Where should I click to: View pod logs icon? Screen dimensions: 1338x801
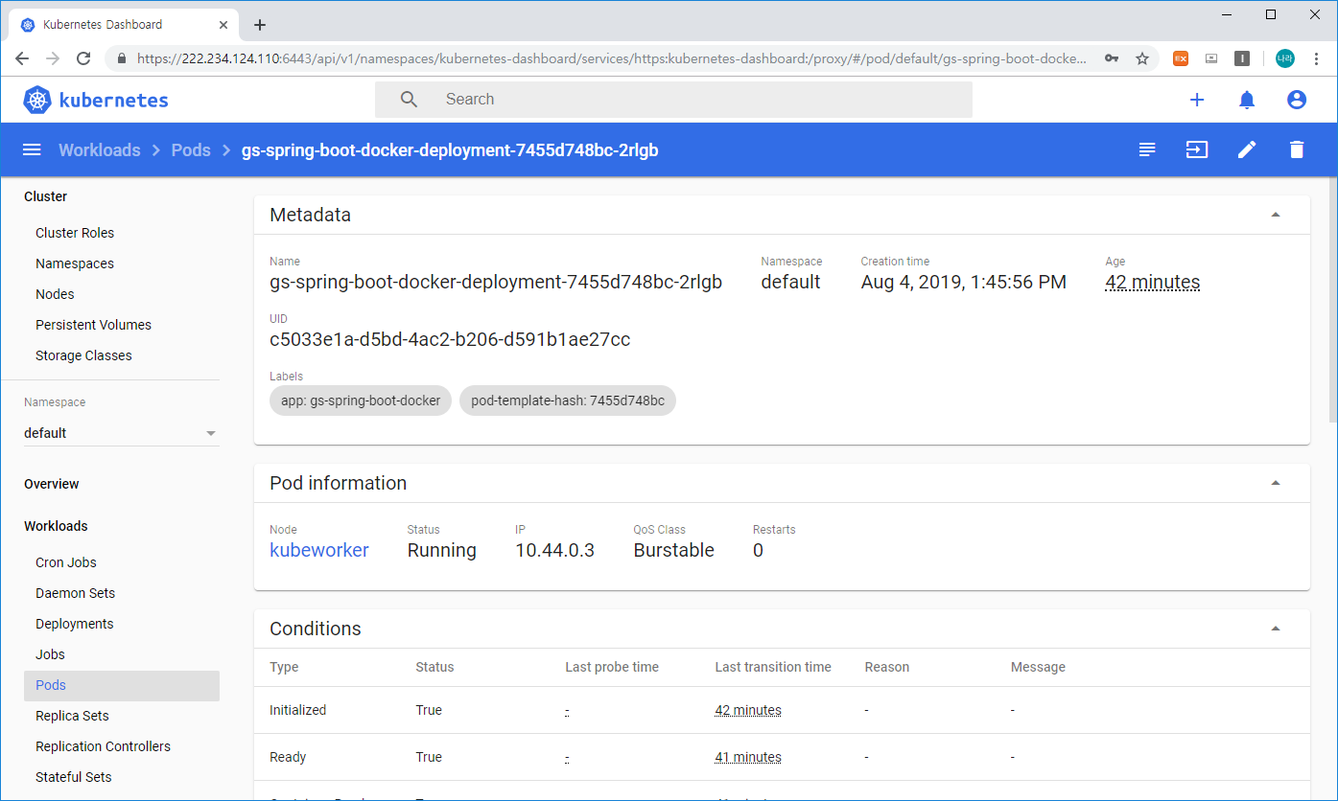(1147, 149)
